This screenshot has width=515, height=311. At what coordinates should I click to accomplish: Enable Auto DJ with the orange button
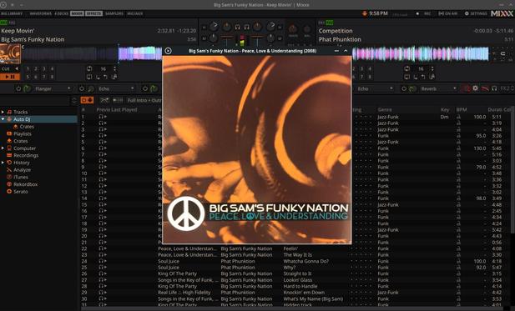[87, 100]
